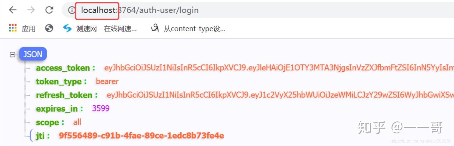Image resolution: width=454 pixels, height=146 pixels.
Task: Click the browser forward arrow
Action: coord(31,10)
